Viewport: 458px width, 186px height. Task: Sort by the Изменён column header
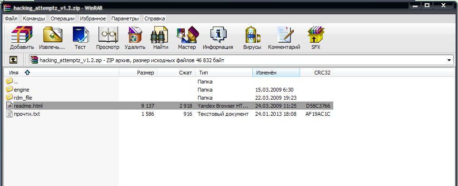(x=276, y=73)
